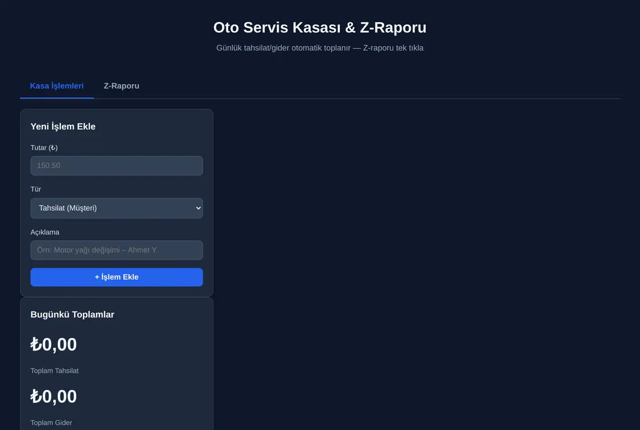Open the Tür dropdown showing Tahsilat (Müşteri)
This screenshot has height=430, width=640.
point(117,208)
